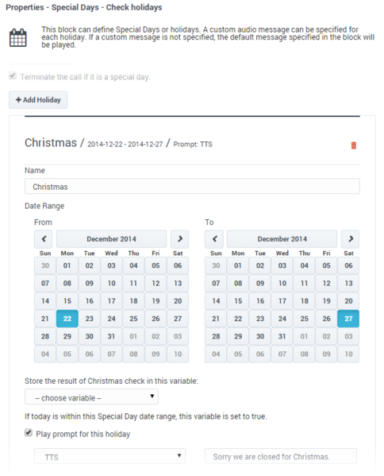Select day 27 in the To calendar
The image size is (384, 476).
(348, 319)
